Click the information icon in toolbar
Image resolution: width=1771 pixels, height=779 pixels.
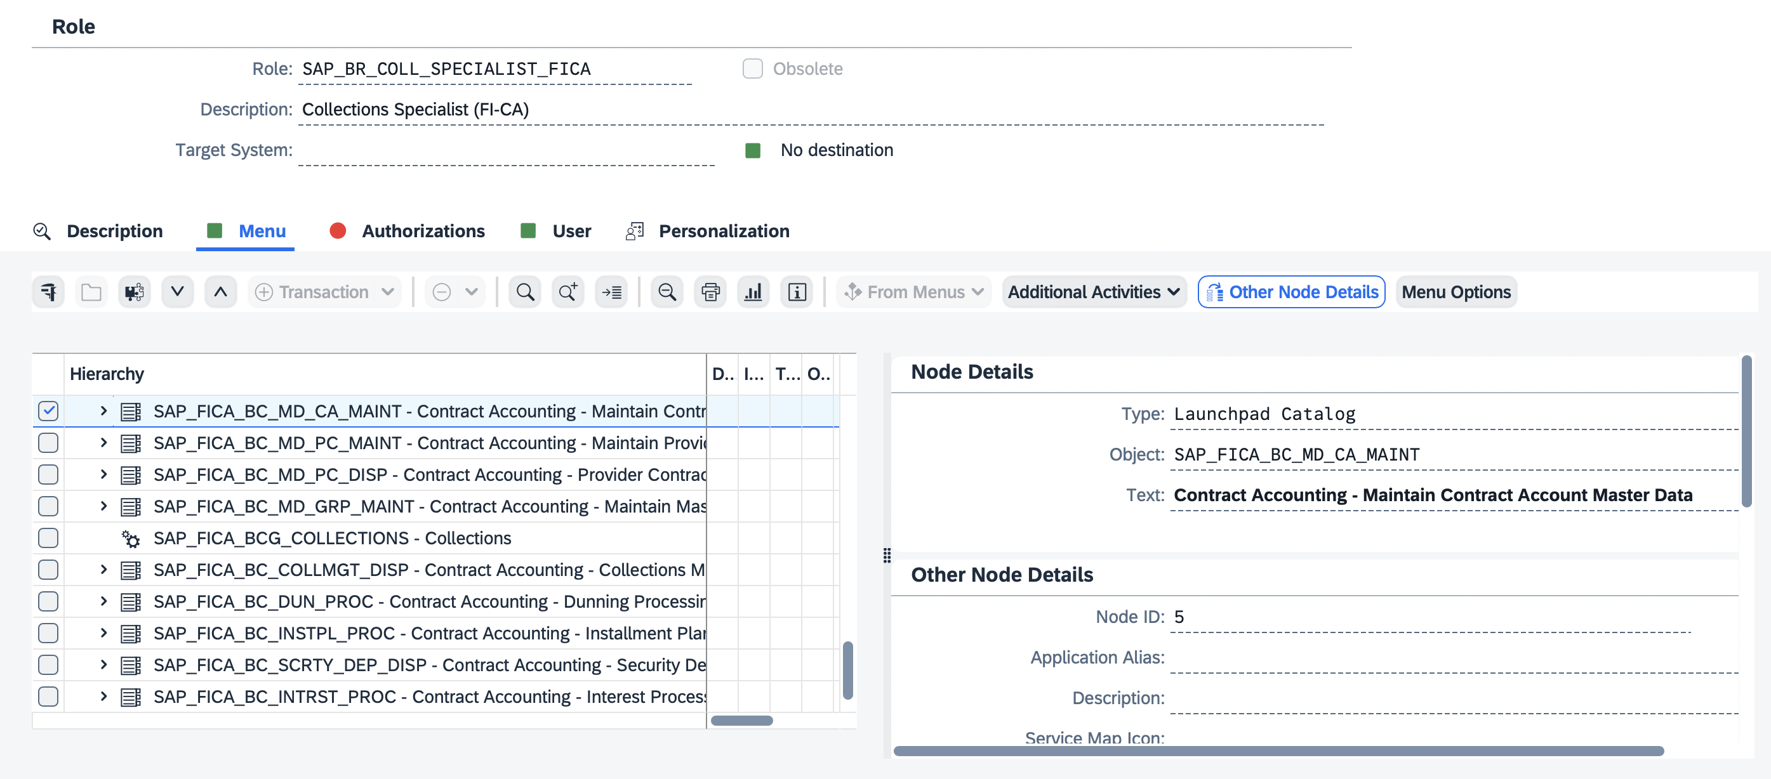[x=797, y=292]
